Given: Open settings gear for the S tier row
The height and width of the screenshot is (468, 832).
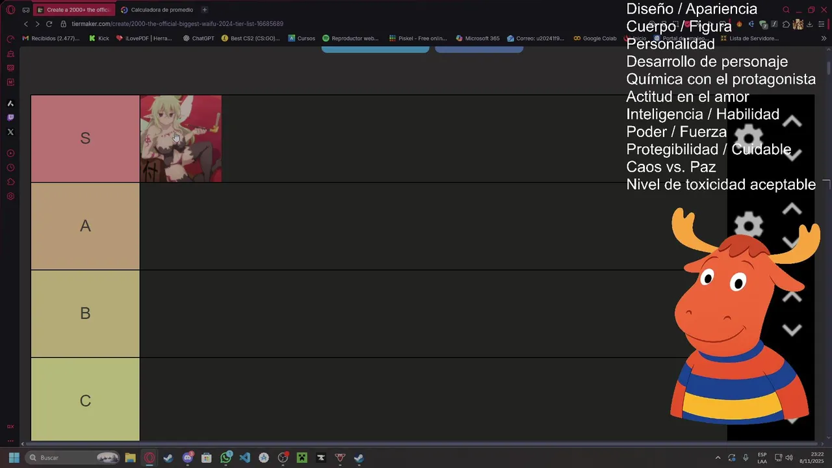Looking at the screenshot, I should [748, 138].
